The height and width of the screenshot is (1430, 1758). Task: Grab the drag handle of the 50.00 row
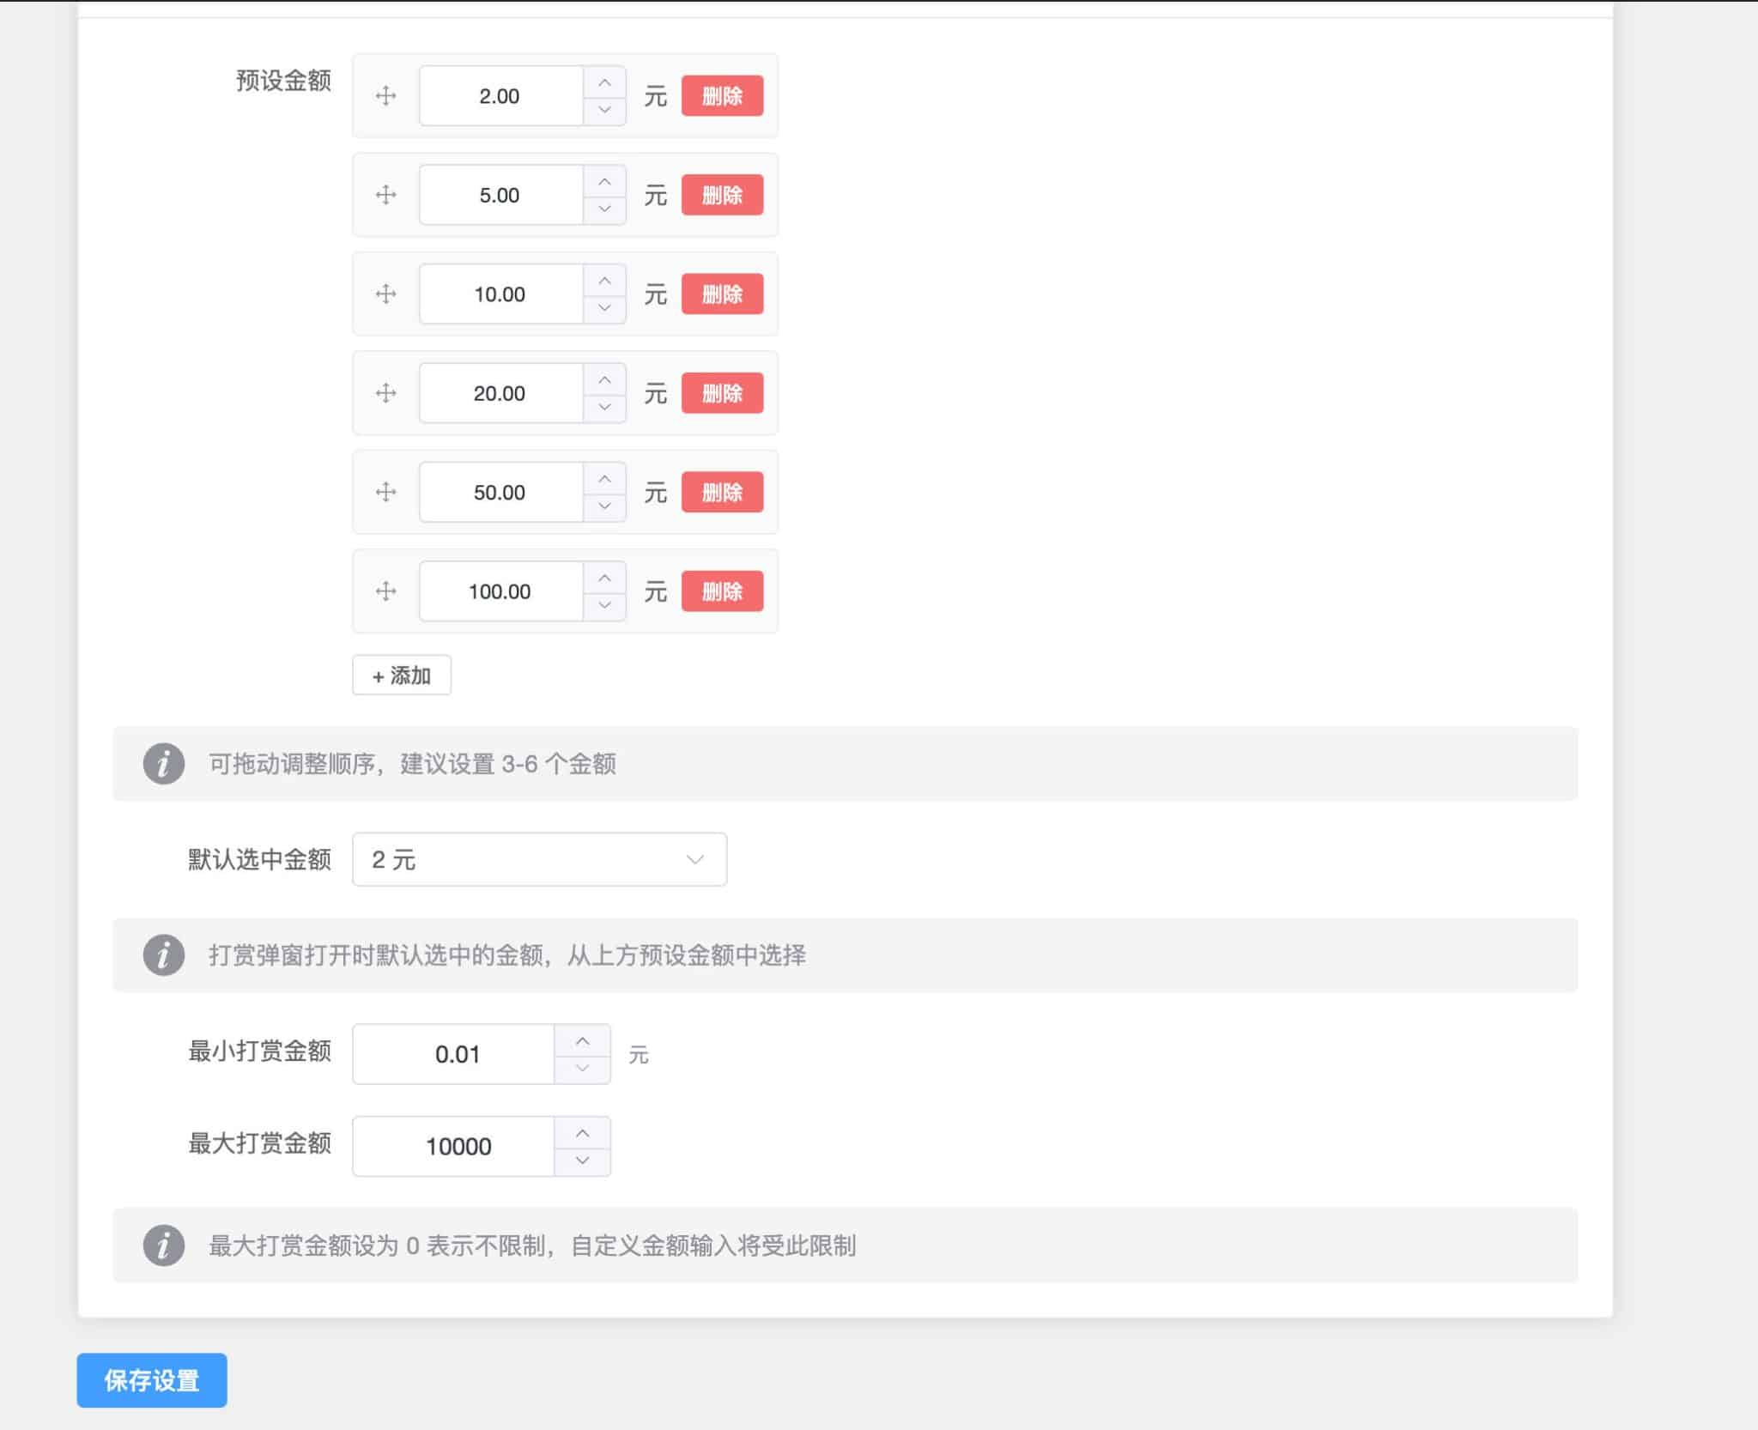pyautogui.click(x=385, y=492)
